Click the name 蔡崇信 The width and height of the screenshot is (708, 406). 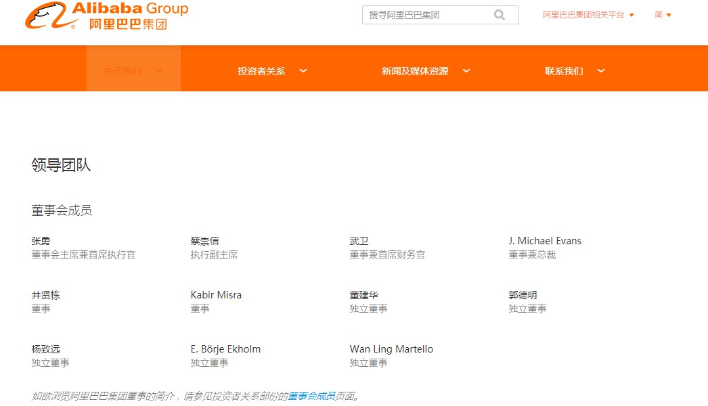[x=204, y=241]
